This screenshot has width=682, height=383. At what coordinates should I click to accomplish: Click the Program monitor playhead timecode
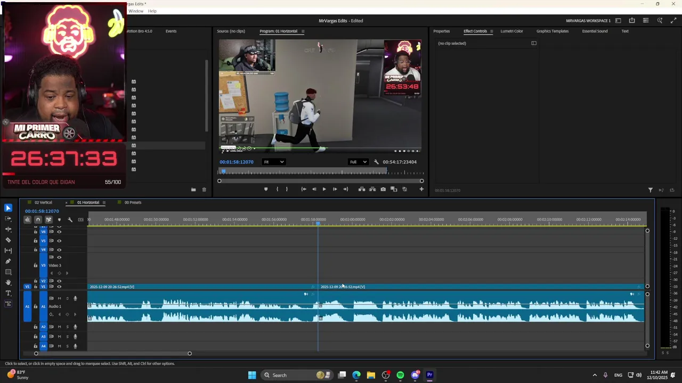[236, 162]
